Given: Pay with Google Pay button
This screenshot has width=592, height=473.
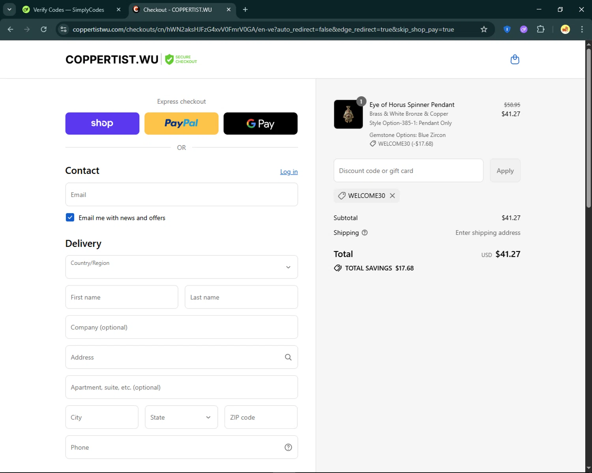Looking at the screenshot, I should click(x=260, y=123).
